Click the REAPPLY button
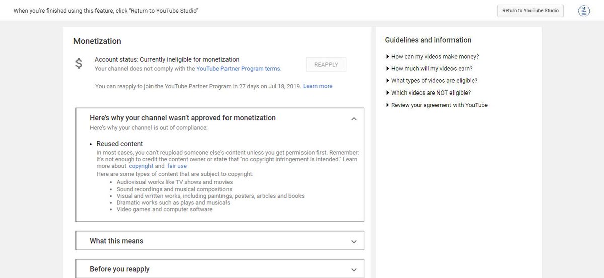The height and width of the screenshot is (278, 604). pyautogui.click(x=326, y=64)
